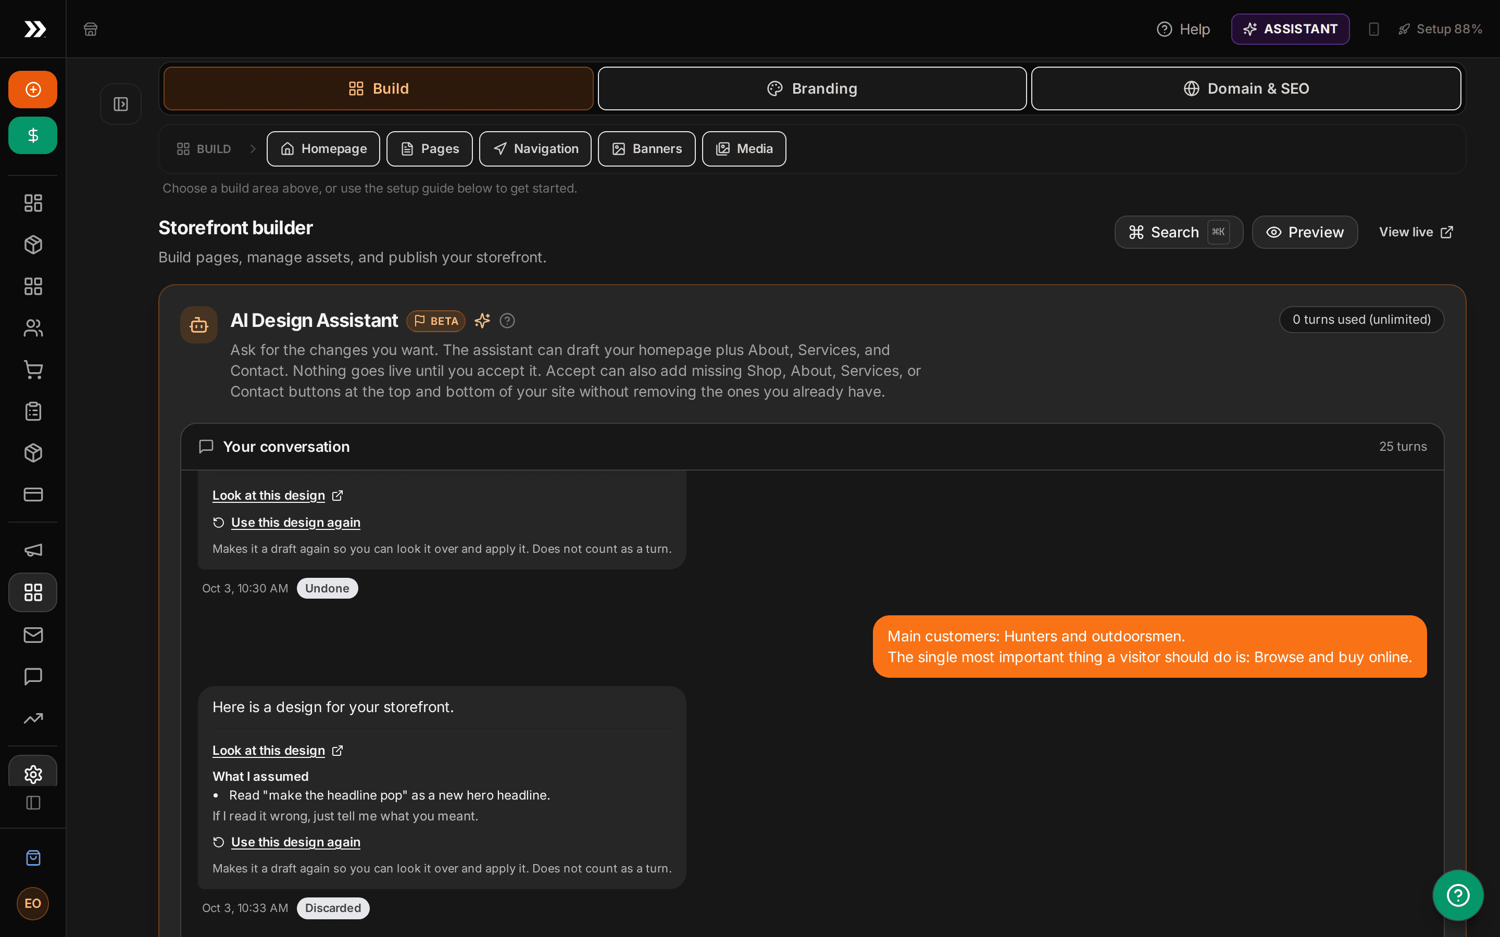Open the megaphone marketing icon
This screenshot has width=1500, height=937.
click(x=33, y=550)
